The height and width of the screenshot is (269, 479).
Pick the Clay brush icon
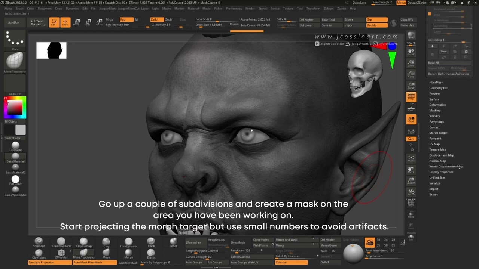point(106,242)
